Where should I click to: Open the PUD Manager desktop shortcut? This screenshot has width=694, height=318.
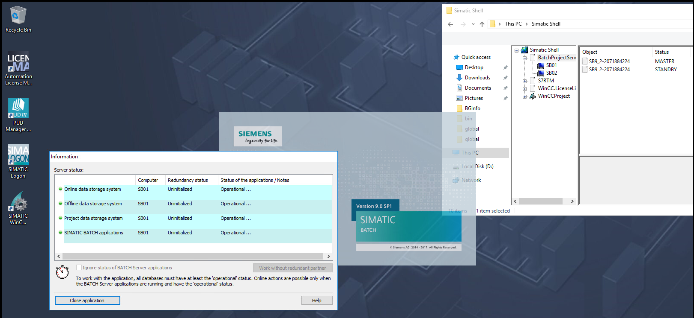pyautogui.click(x=18, y=115)
